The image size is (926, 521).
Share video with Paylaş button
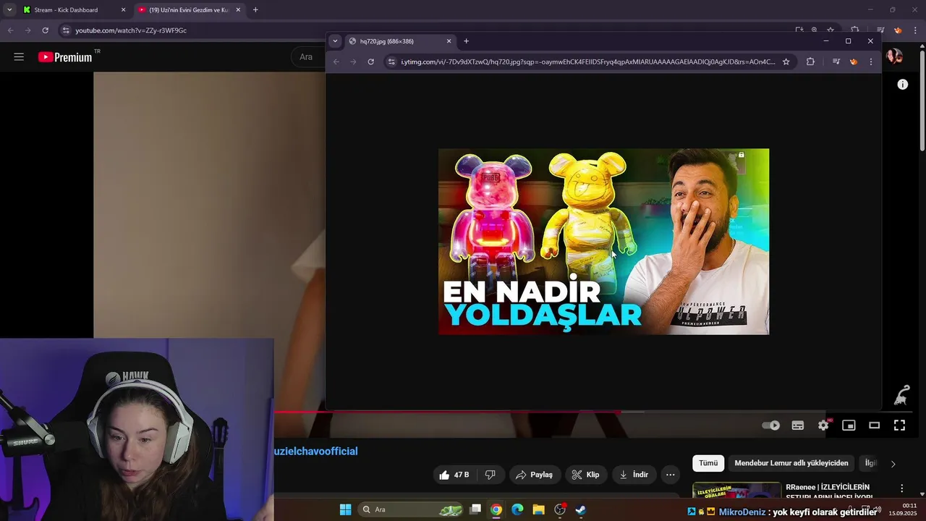click(534, 475)
